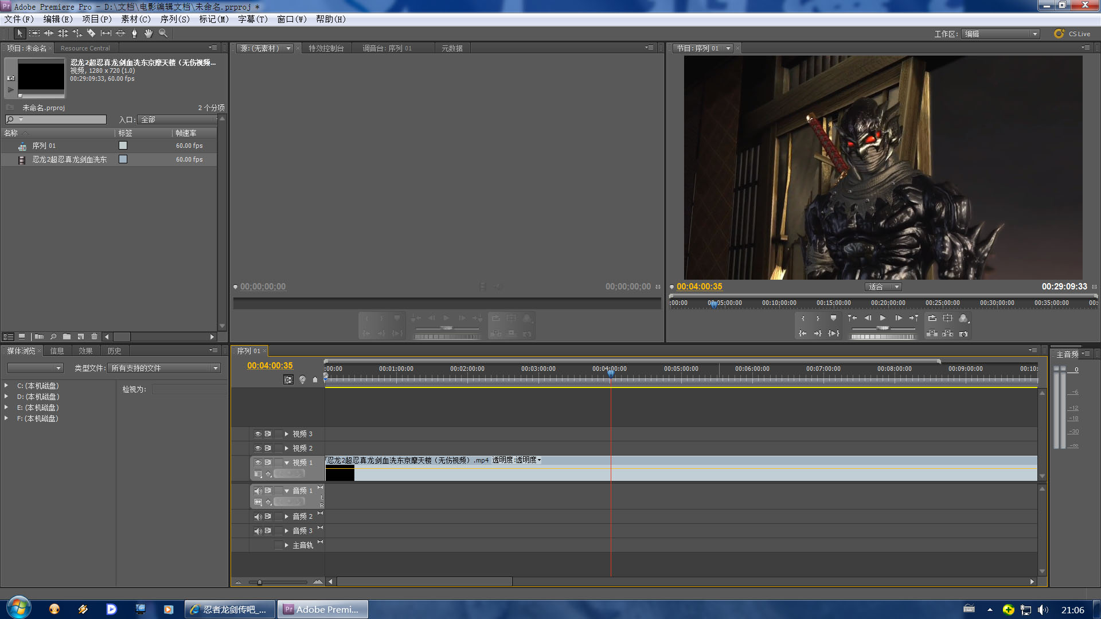Click timeline zoom slider at bottom

pyautogui.click(x=260, y=582)
